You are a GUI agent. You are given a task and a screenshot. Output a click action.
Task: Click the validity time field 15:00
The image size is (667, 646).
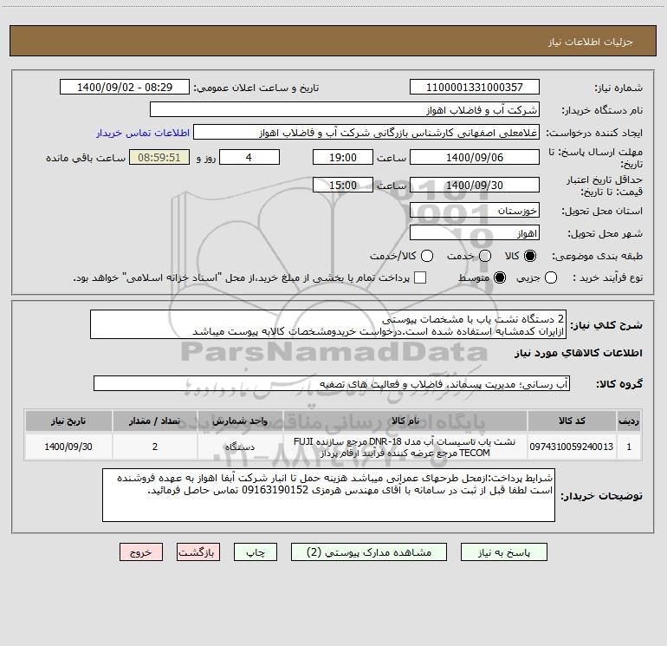(343, 185)
